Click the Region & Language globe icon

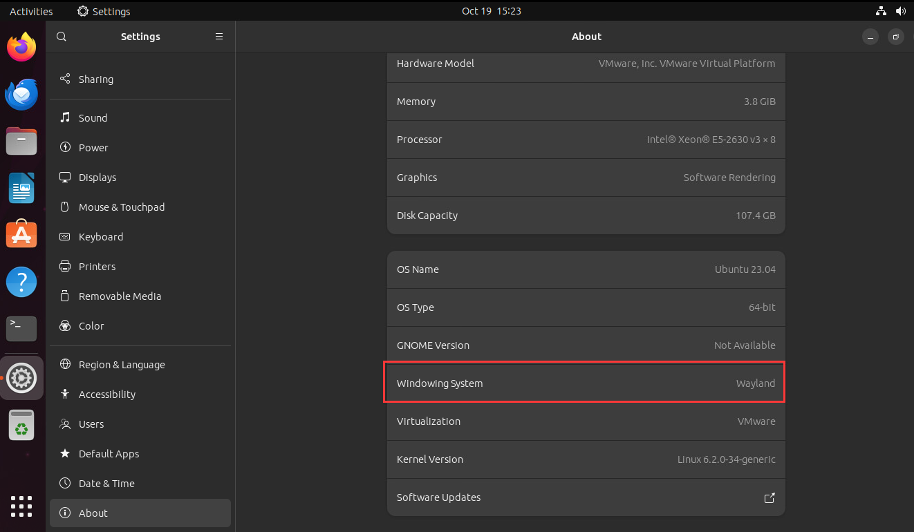coord(65,364)
